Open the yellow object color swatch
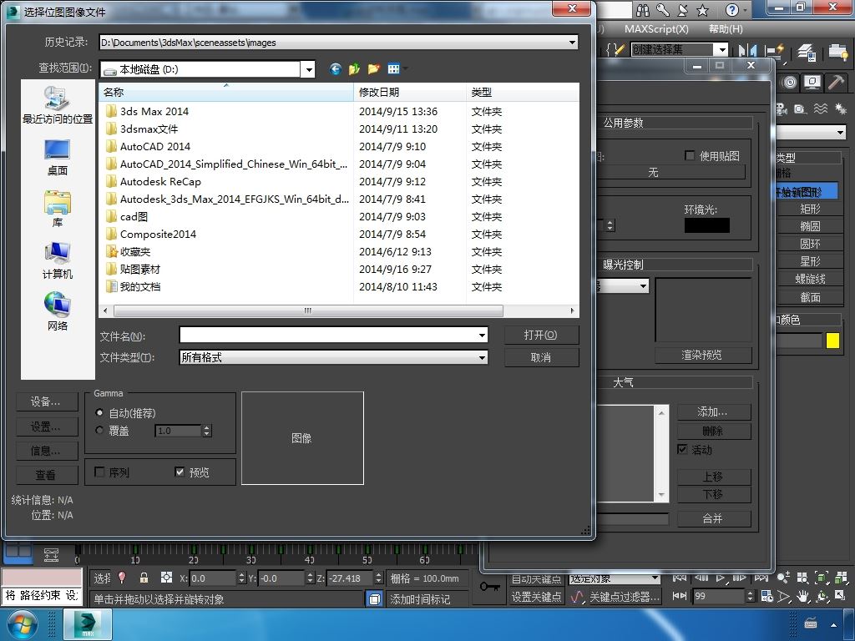Screen dimensions: 855x641 tap(832, 341)
